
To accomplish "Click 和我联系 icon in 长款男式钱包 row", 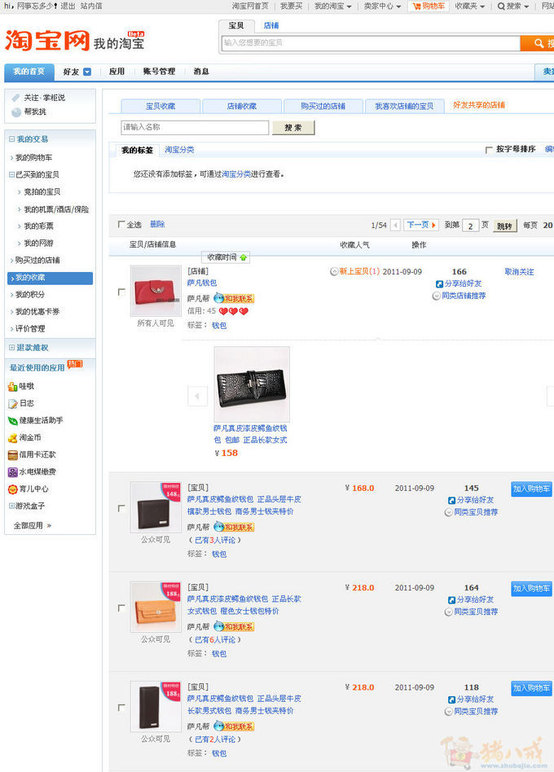I will [234, 726].
